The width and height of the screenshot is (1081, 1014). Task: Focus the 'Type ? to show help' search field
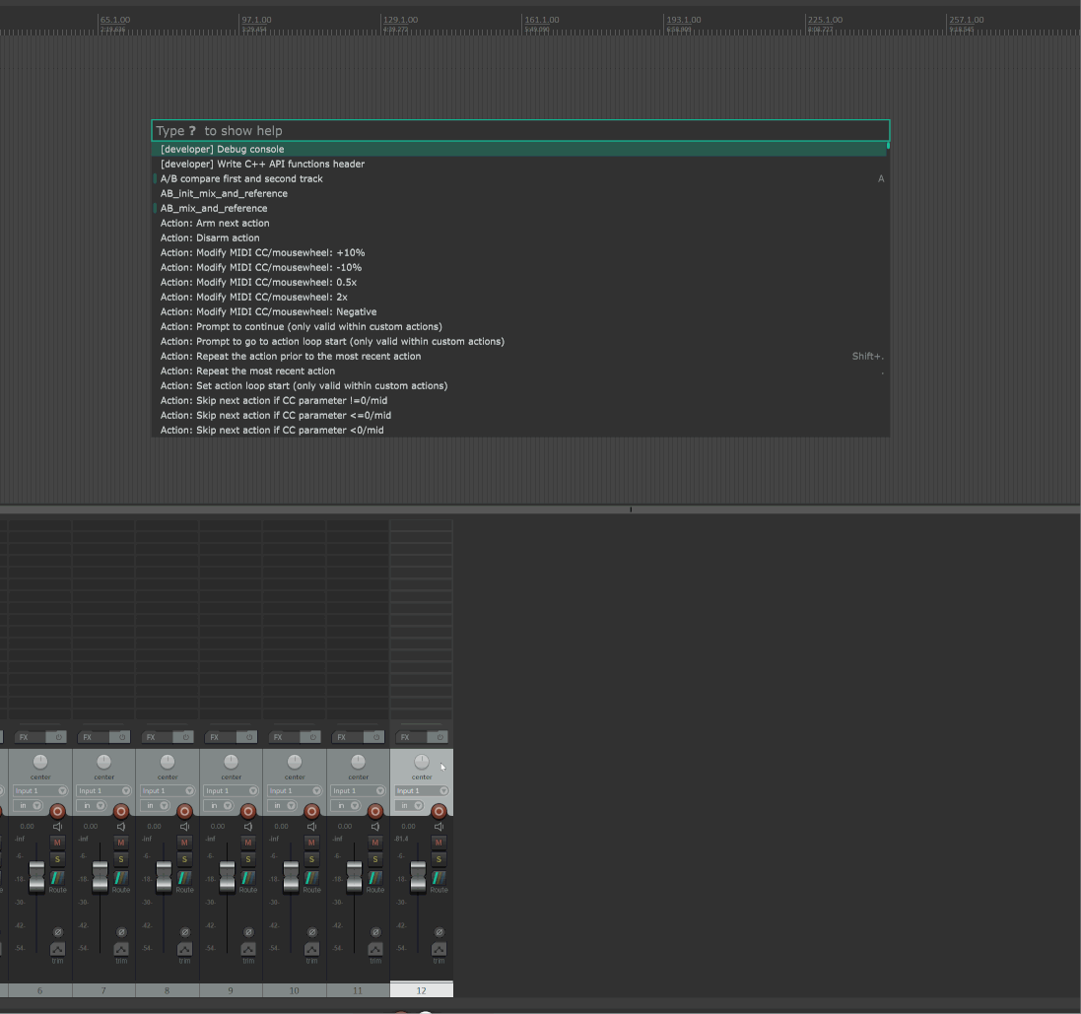coord(519,131)
